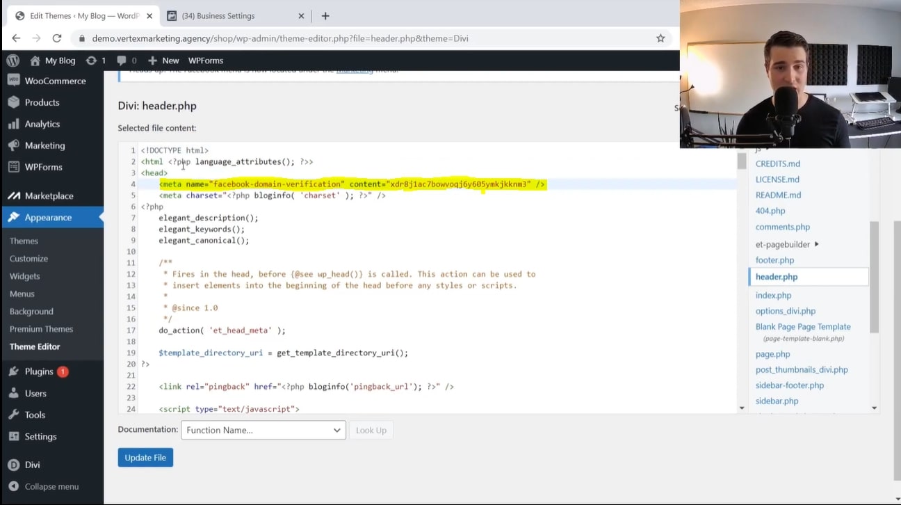Image resolution: width=901 pixels, height=505 pixels.
Task: Open footer.php theme file
Action: click(774, 260)
